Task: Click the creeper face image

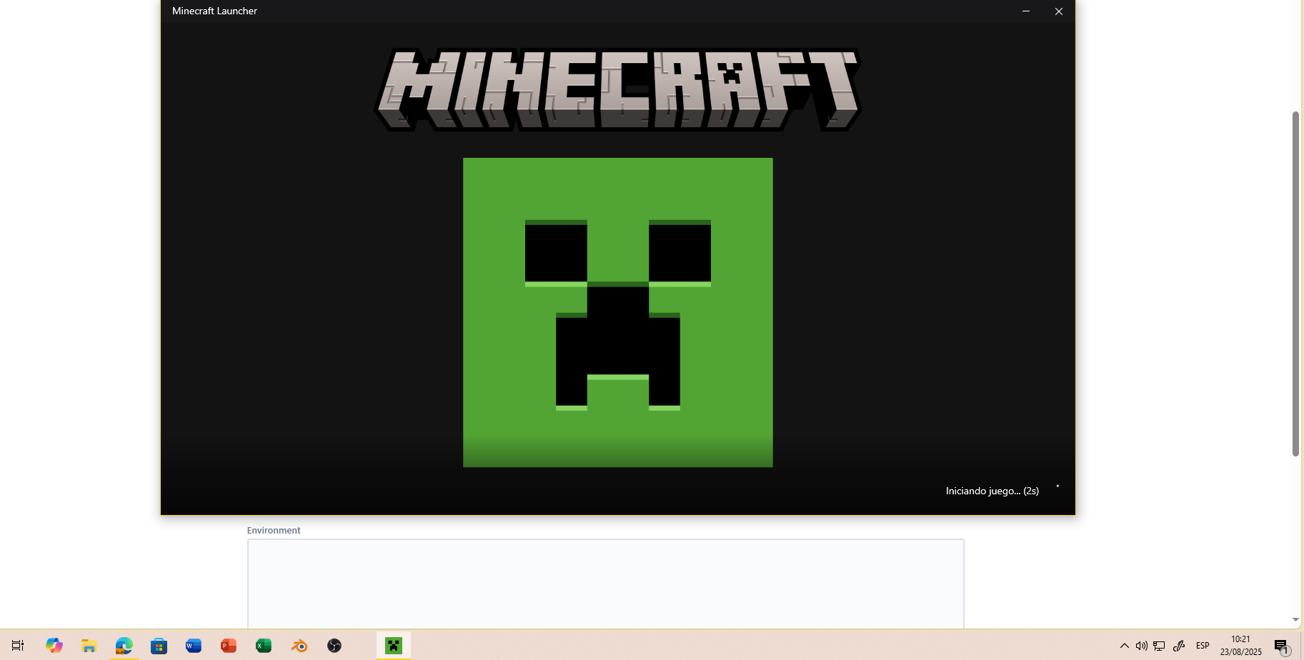Action: [618, 312]
